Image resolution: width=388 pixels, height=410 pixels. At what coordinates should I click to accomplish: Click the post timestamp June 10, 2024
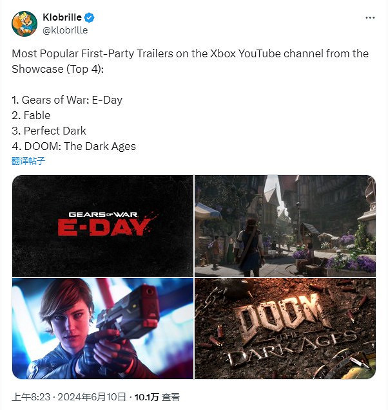point(69,397)
